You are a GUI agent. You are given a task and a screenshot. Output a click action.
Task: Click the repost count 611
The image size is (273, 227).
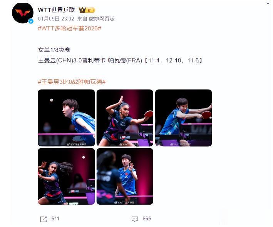(x=55, y=219)
